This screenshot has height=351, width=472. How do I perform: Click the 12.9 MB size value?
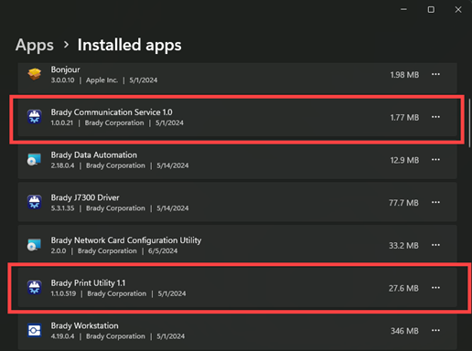click(x=404, y=160)
